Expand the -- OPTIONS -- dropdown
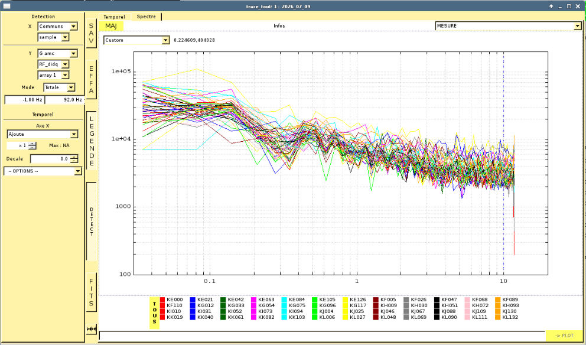Viewport: 586px width, 345px height. (43, 171)
